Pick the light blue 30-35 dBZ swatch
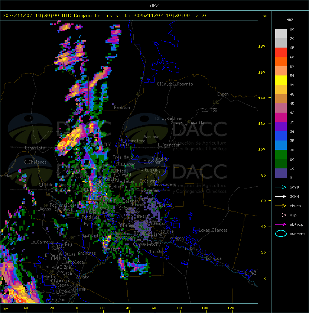The width and height of the screenshot is (309, 313). (x=281, y=145)
